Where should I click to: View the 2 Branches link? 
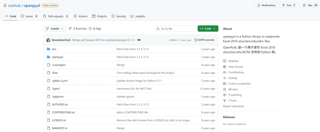click(78, 29)
